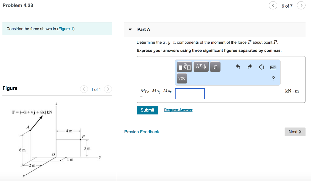The height and width of the screenshot is (181, 311).
Task: Advance to next item using right navigation chevron
Action: (301, 5)
